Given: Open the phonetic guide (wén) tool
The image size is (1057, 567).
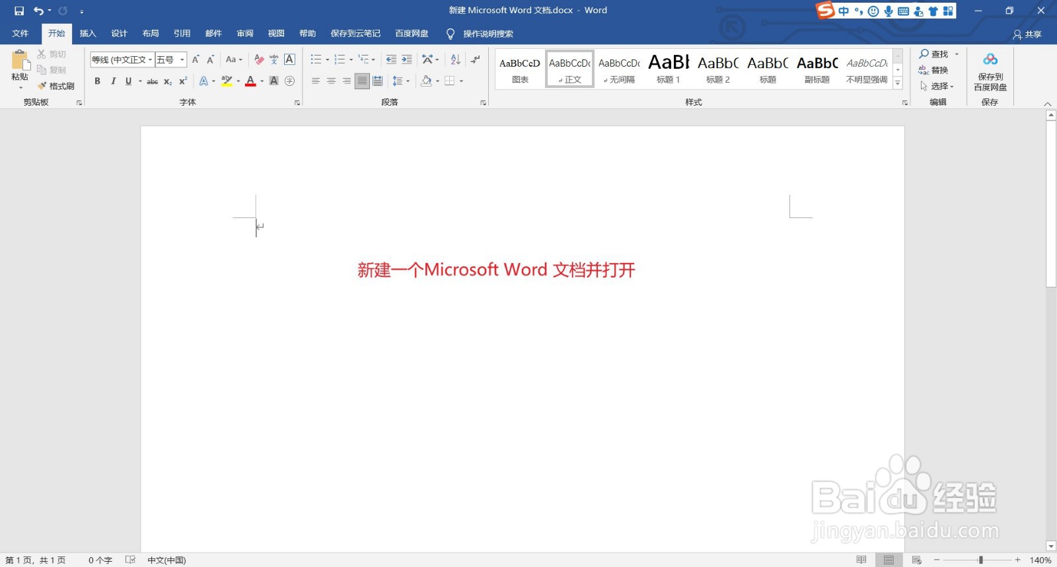Looking at the screenshot, I should click(273, 59).
